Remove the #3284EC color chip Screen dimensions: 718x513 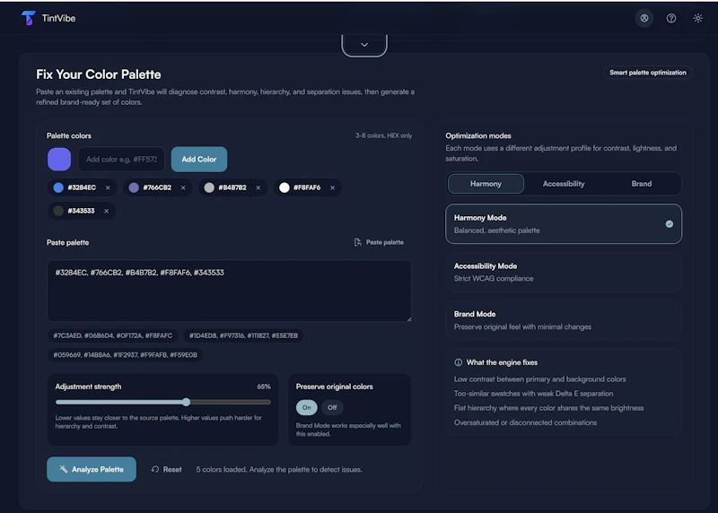click(x=108, y=187)
